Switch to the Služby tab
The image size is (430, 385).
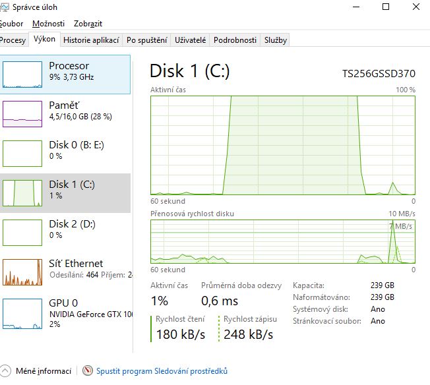[x=276, y=40]
